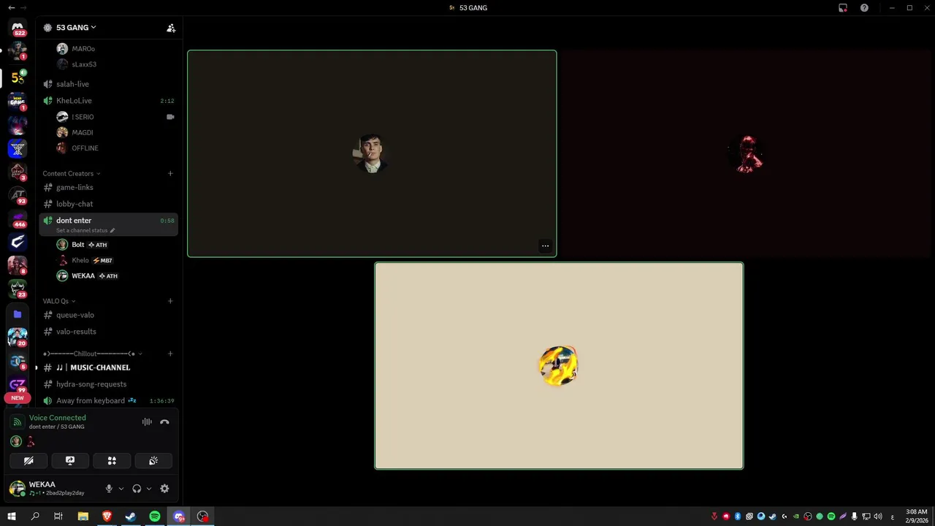Turn on camera in voice panel

click(28, 461)
